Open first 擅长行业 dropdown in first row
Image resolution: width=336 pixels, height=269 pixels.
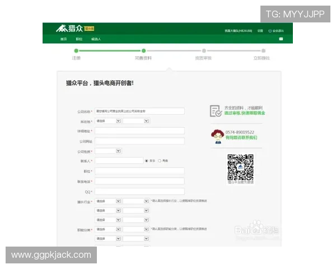coord(108,201)
